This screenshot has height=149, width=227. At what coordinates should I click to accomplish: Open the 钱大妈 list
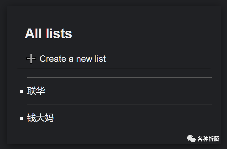tap(40, 118)
